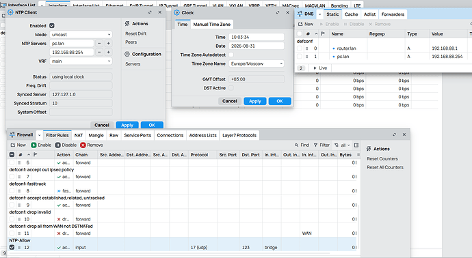
Task: Open the NTP Mode unicast dropdown
Action: pyautogui.click(x=81, y=35)
